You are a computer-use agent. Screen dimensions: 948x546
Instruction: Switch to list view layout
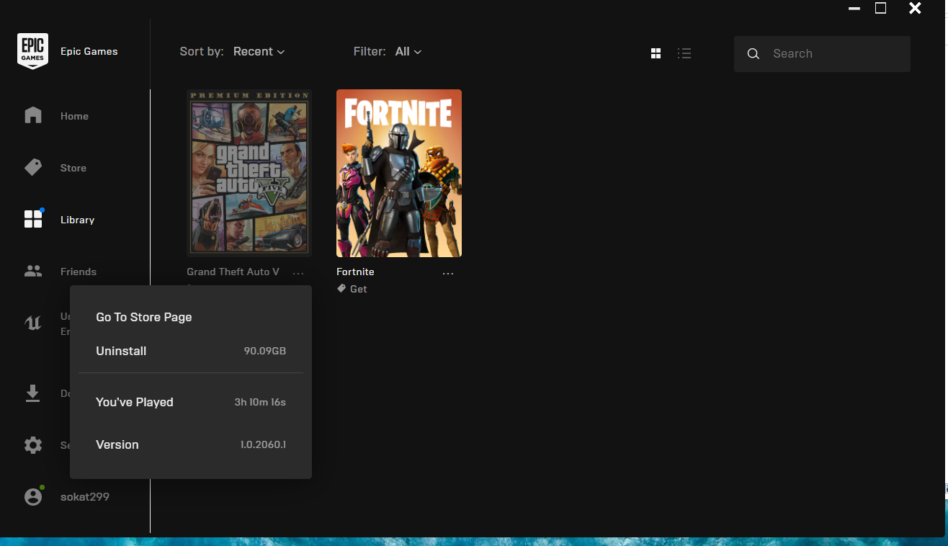pos(684,53)
